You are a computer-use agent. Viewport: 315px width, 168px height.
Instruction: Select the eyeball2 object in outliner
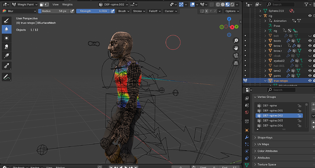[279, 61]
